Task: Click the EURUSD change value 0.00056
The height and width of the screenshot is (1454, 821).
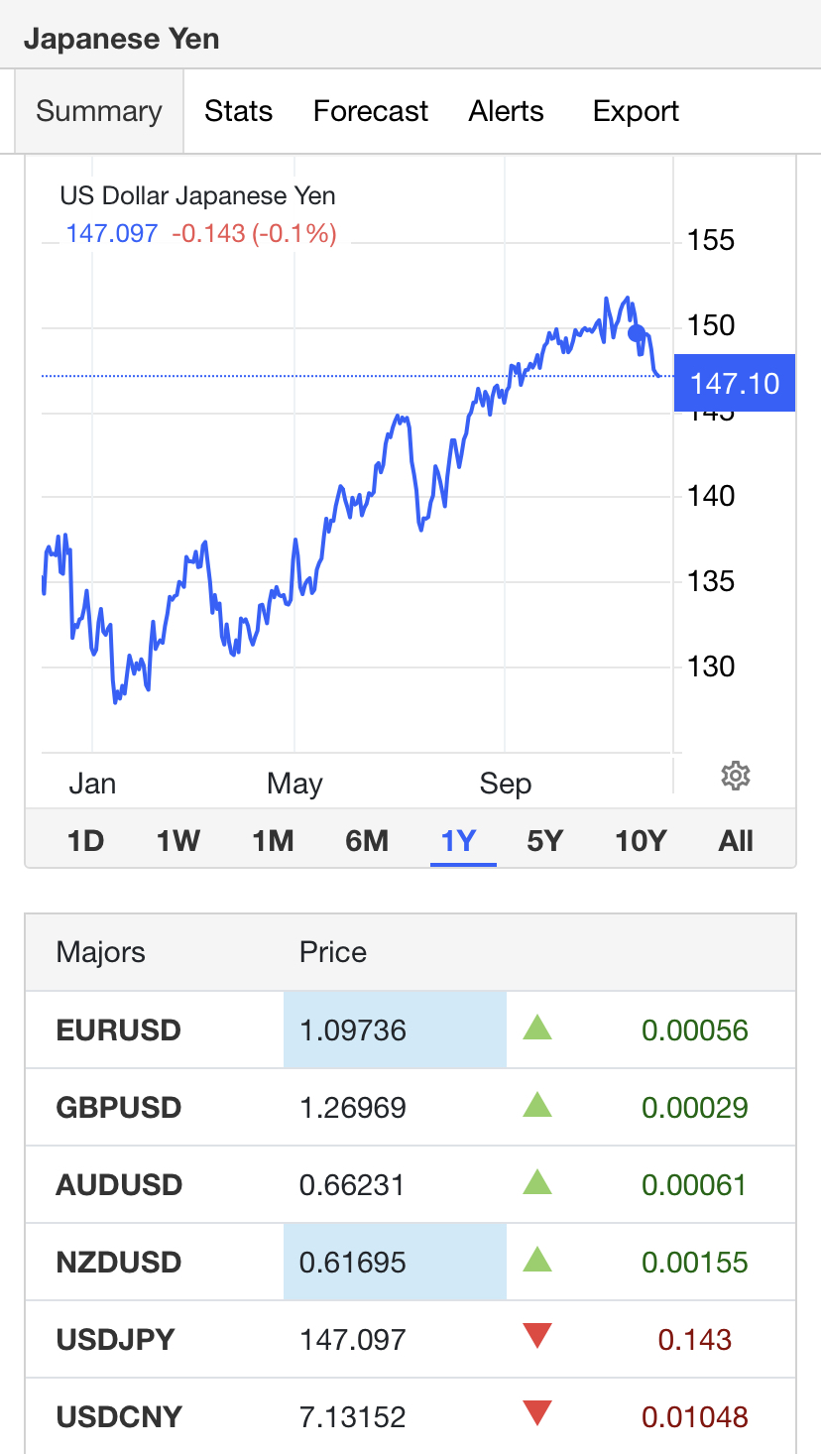Action: 695,1030
